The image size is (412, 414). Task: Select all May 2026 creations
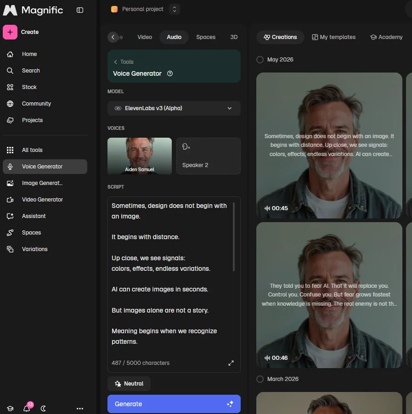coord(260,60)
